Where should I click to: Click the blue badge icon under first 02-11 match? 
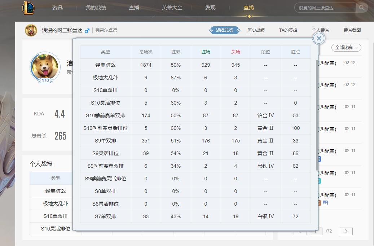[x=320, y=159]
